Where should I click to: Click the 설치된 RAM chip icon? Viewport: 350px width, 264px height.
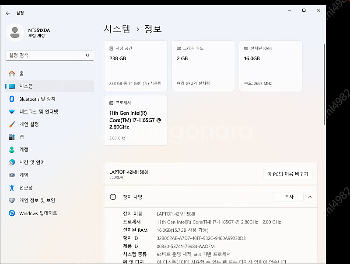(x=246, y=48)
